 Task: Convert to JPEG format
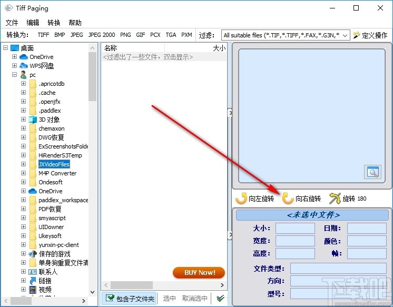77,35
